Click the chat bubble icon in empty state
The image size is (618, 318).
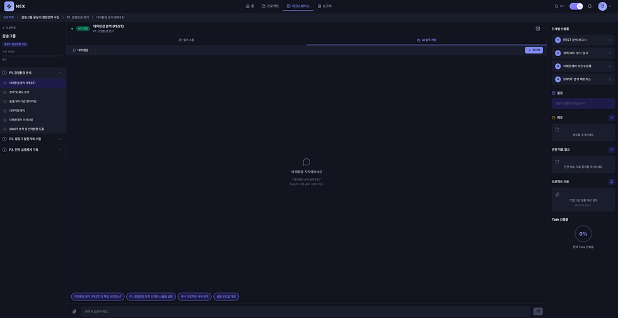(x=306, y=162)
